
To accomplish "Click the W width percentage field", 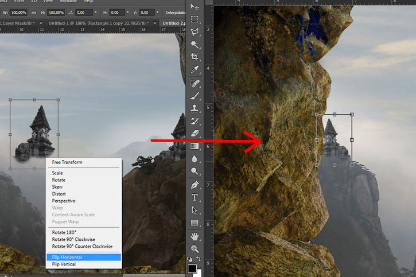I will (19, 13).
